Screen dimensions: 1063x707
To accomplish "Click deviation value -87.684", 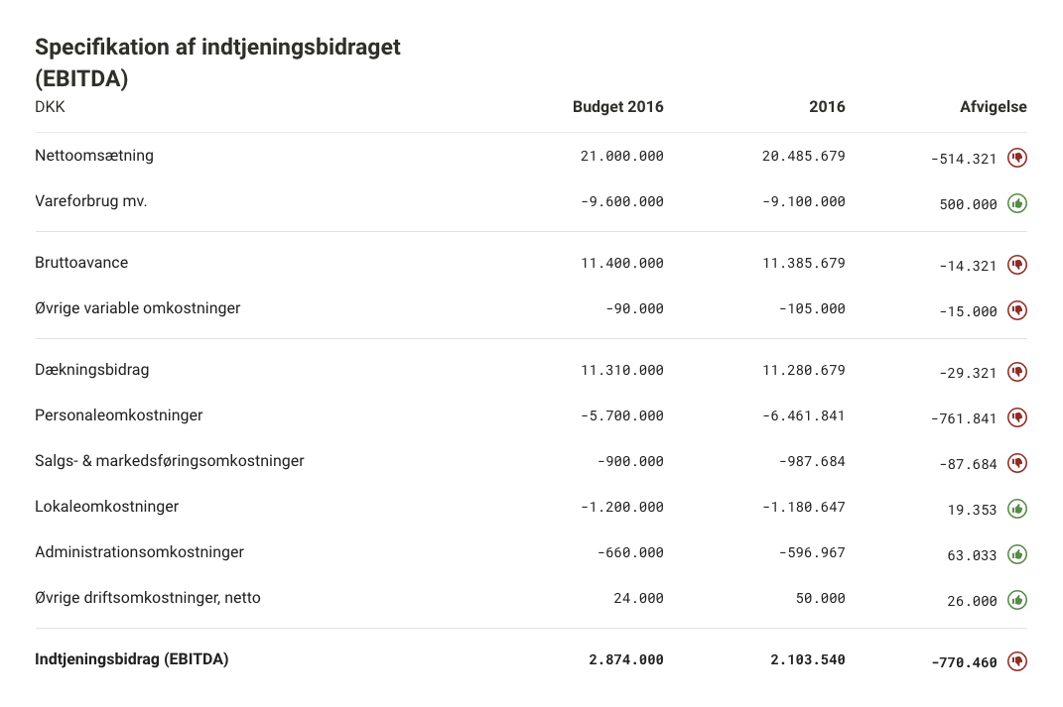I will point(968,465).
